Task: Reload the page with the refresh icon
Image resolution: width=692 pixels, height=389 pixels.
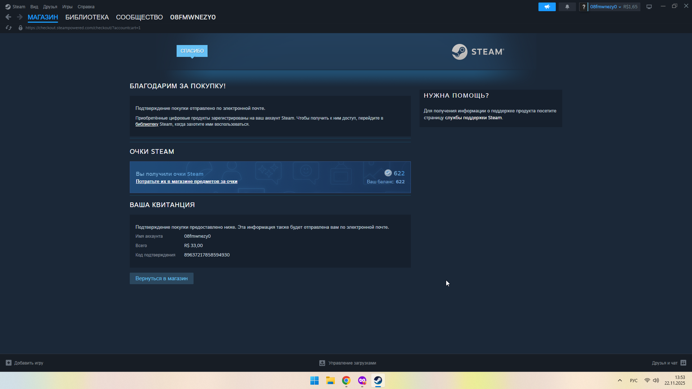Action: (9, 28)
